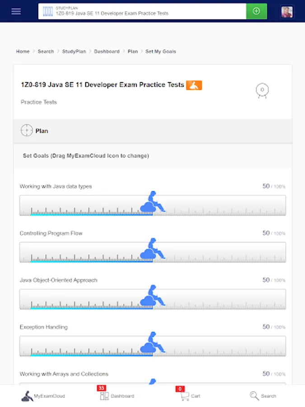
Task: Click the StudyPlan search field at top
Action: click(x=142, y=11)
